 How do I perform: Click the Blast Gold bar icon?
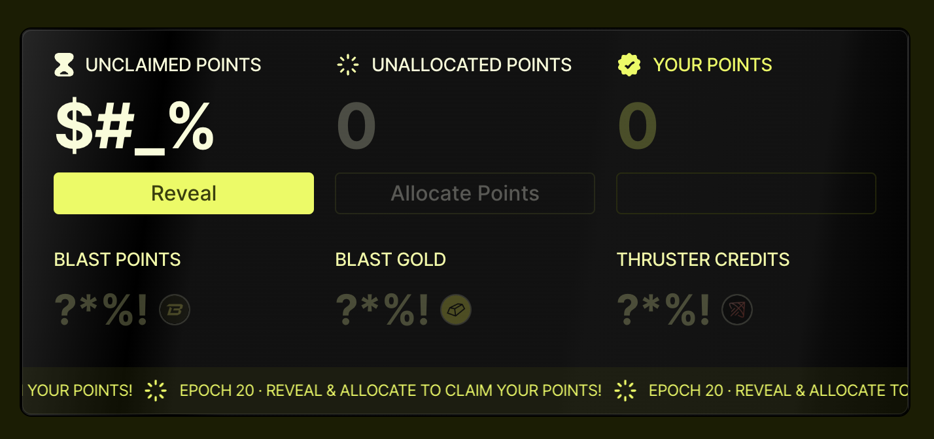click(x=456, y=310)
